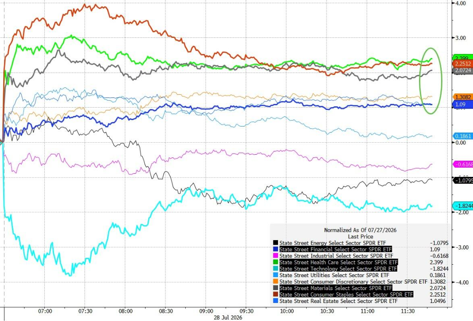Screen dimensions: 473x321
Task: Click the brown Consumer Staples legend swatch
Action: tap(275, 295)
